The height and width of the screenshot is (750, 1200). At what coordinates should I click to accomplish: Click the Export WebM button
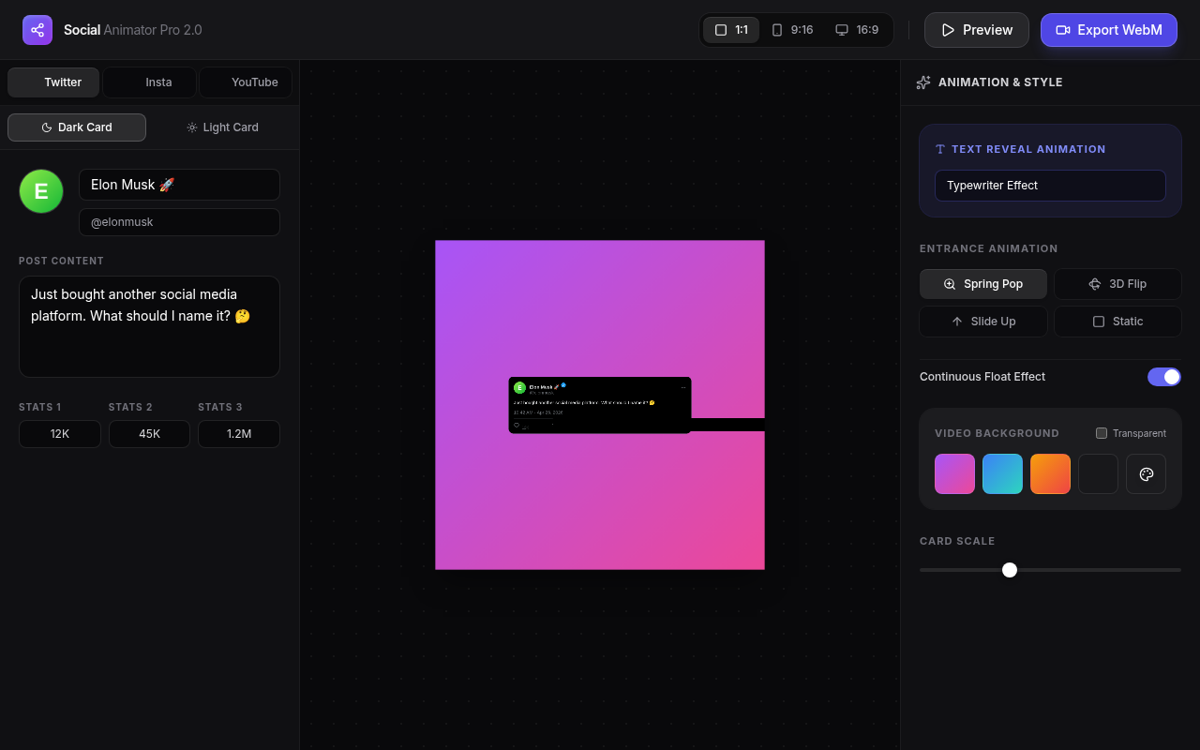(x=1108, y=29)
